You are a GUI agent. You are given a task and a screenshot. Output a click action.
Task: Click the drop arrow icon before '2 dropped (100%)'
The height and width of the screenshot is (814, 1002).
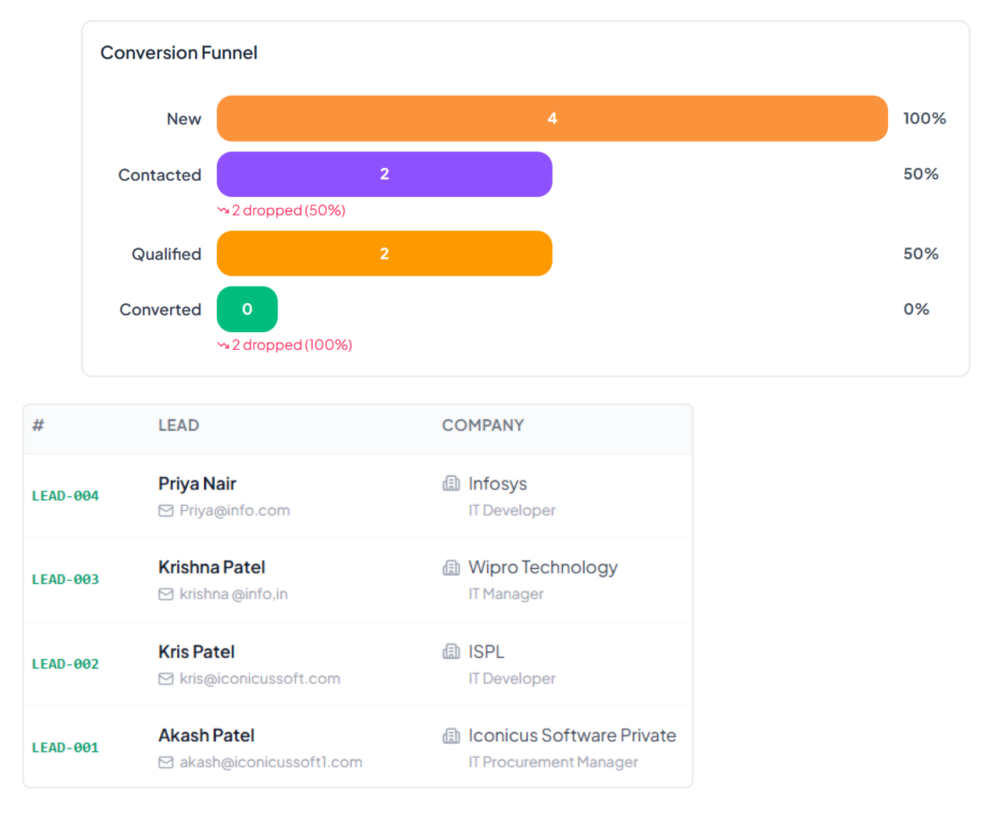point(223,345)
